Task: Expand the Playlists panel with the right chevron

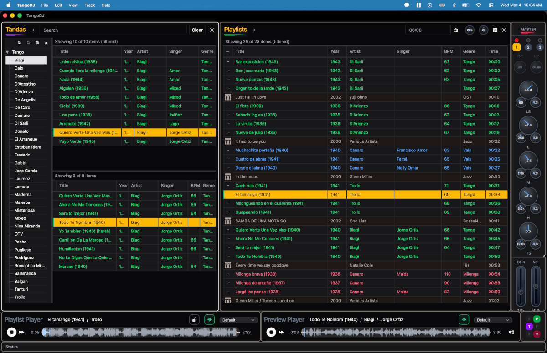Action: [254, 30]
